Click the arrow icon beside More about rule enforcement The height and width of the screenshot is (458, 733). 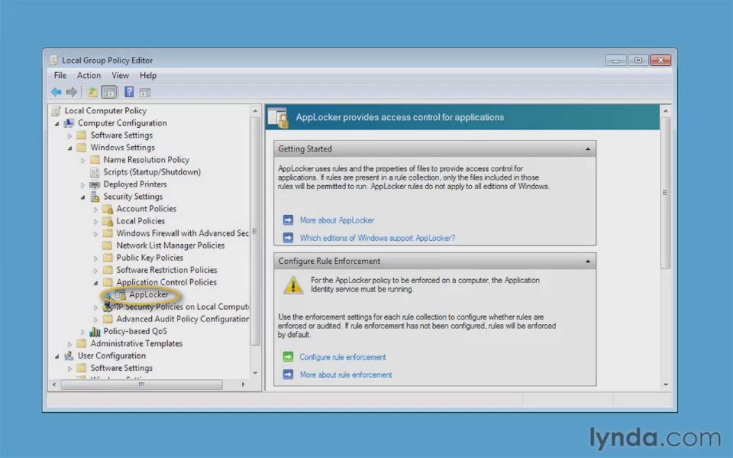(288, 375)
